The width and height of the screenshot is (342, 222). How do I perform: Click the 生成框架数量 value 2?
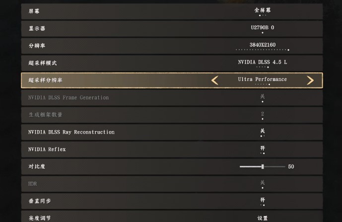click(263, 114)
